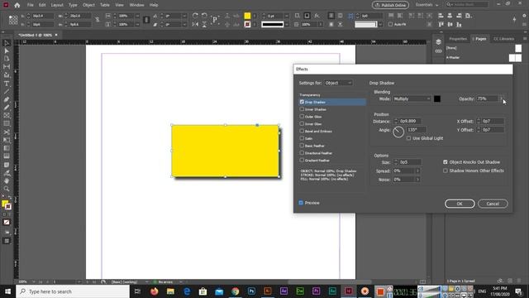The image size is (529, 298).
Task: Check Use Global Light
Action: pos(408,138)
